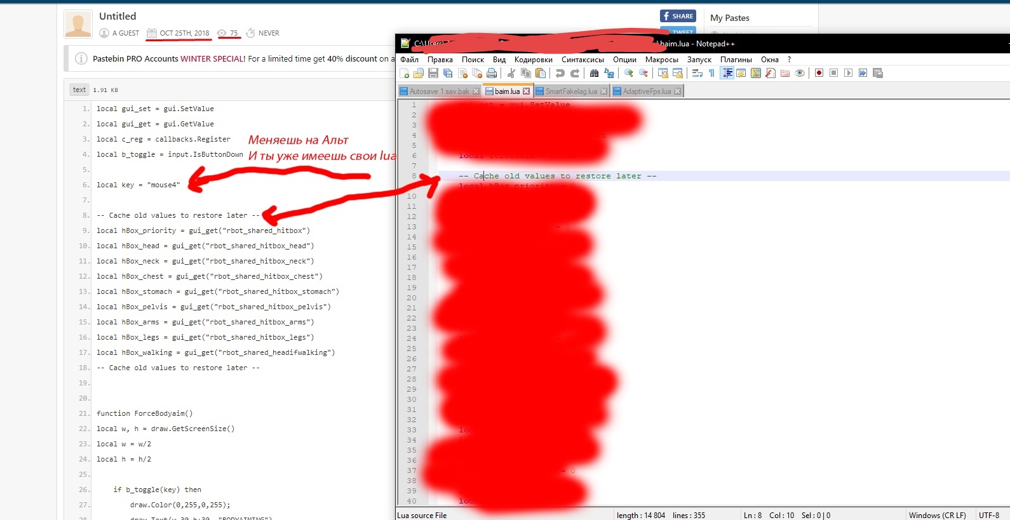Click the UTF-8 encoding status field
1010x520 pixels.
[x=989, y=515]
